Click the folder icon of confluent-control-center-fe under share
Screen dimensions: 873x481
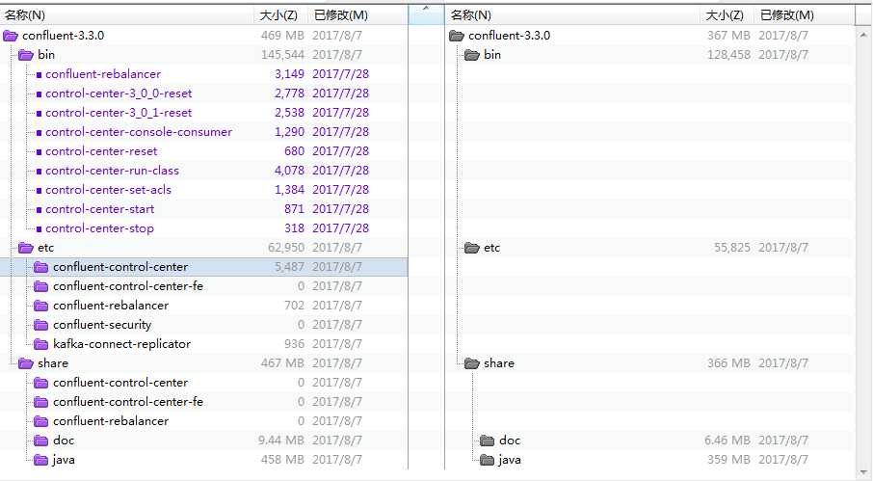(x=41, y=402)
